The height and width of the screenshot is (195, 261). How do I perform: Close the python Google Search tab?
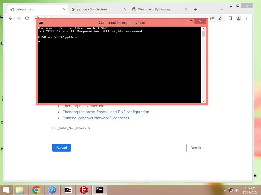(x=125, y=9)
